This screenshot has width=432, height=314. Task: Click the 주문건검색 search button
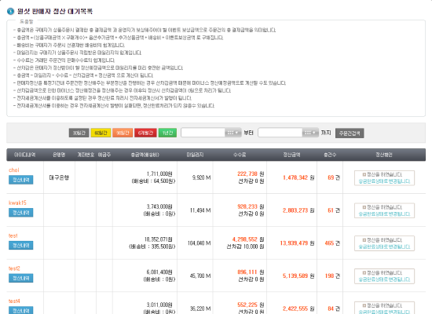350,133
